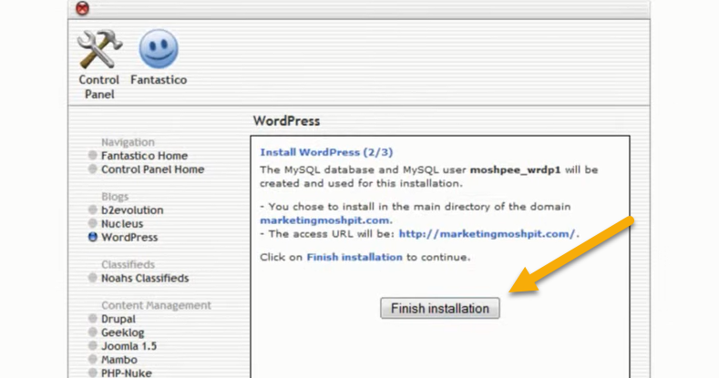Click the blue Finish installation text link
Screen dimensions: 719x378
click(354, 257)
